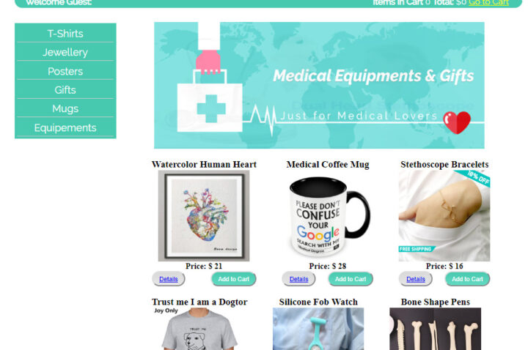Image resolution: width=528 pixels, height=350 pixels.
Task: Click the Stethoscope Bracelets product photo
Action: click(444, 216)
